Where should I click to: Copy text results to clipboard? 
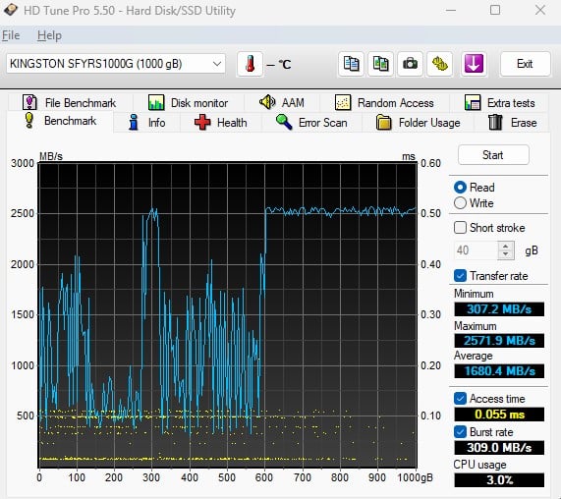[351, 64]
